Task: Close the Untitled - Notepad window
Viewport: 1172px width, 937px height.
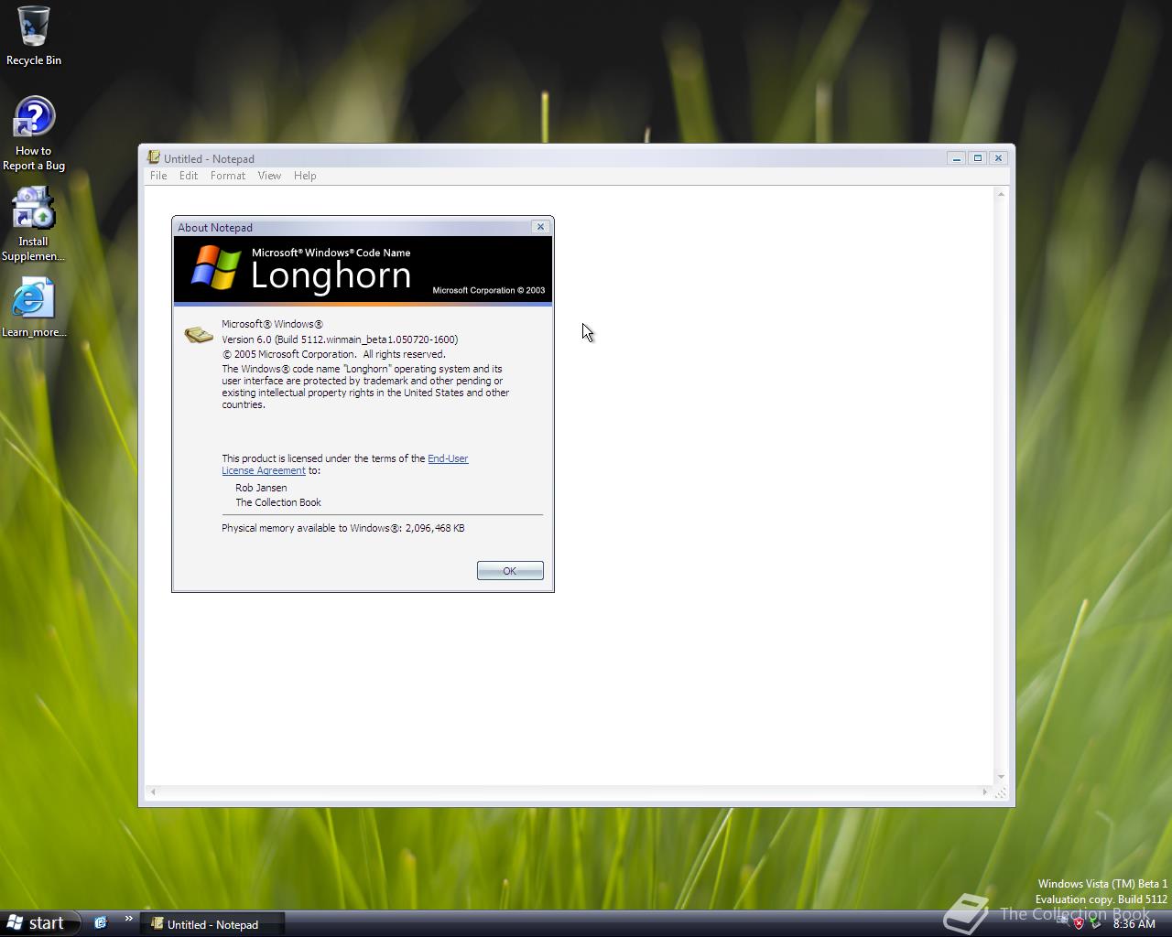Action: click(x=998, y=158)
